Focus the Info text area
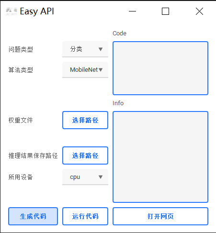This screenshot has height=233, width=216. (160, 157)
